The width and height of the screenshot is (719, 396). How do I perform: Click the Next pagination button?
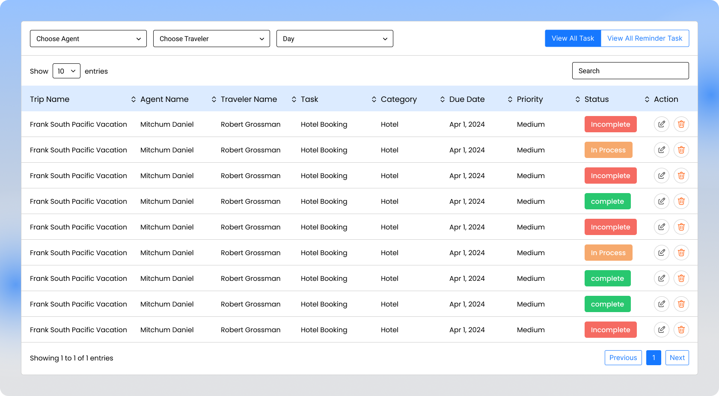pos(677,358)
